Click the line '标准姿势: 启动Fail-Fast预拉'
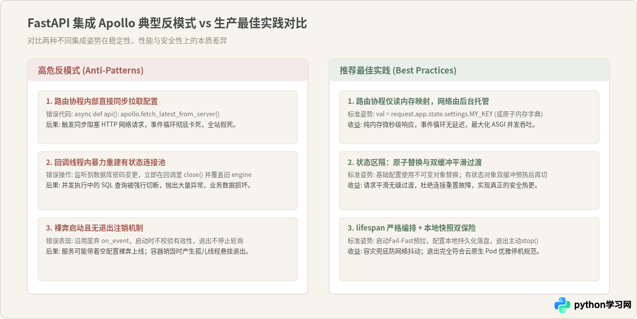The width and height of the screenshot is (637, 319). (443, 240)
